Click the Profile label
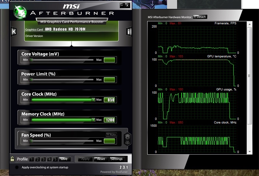Viewport: 259px width, 176px height. click(22, 159)
